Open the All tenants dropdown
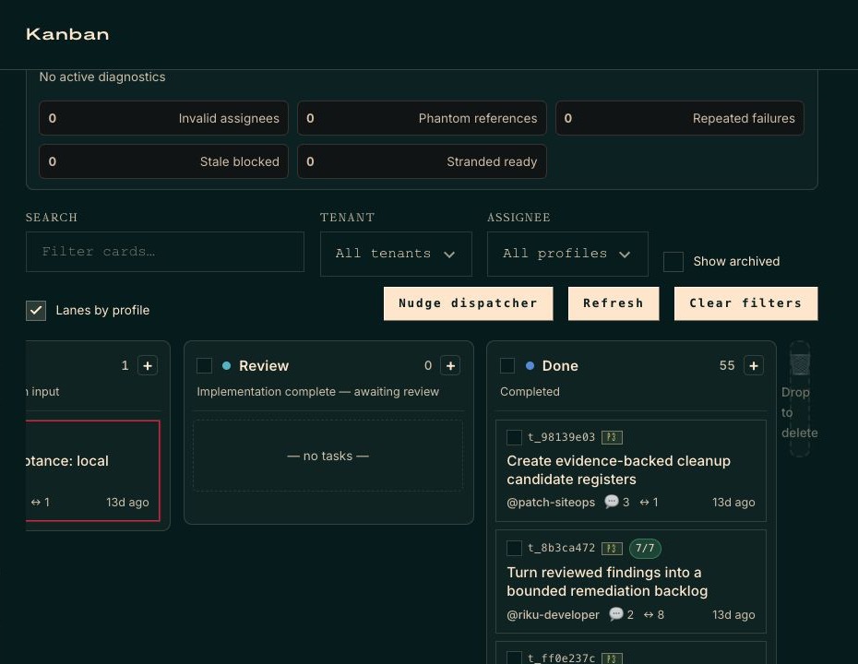Viewport: 858px width, 664px height. point(396,254)
